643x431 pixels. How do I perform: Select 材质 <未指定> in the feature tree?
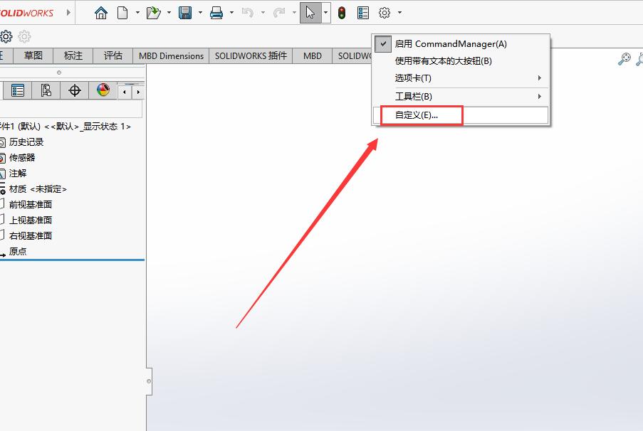(38, 189)
